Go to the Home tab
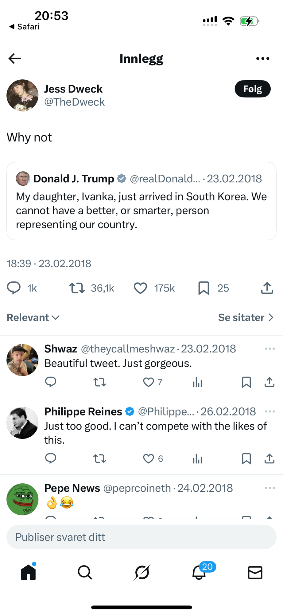Screen dimensions: 283x615 click(29, 572)
